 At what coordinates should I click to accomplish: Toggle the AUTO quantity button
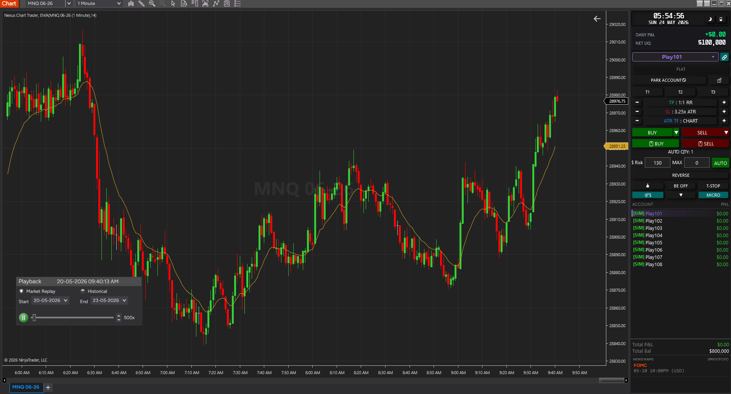coord(720,163)
